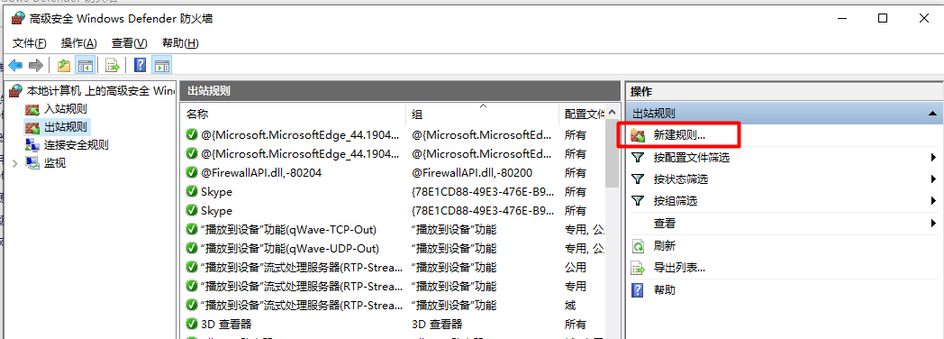The height and width of the screenshot is (339, 944).
Task: Go up one level with folder icon
Action: pyautogui.click(x=64, y=65)
